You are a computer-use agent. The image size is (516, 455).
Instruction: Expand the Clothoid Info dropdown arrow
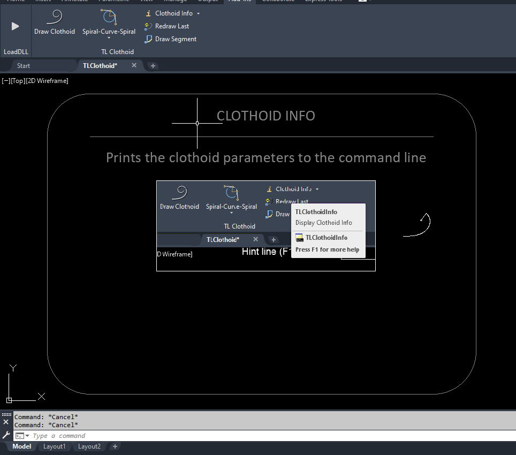pos(199,13)
